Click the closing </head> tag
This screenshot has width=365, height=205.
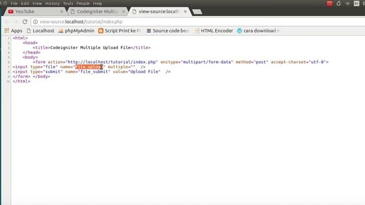pyautogui.click(x=31, y=52)
